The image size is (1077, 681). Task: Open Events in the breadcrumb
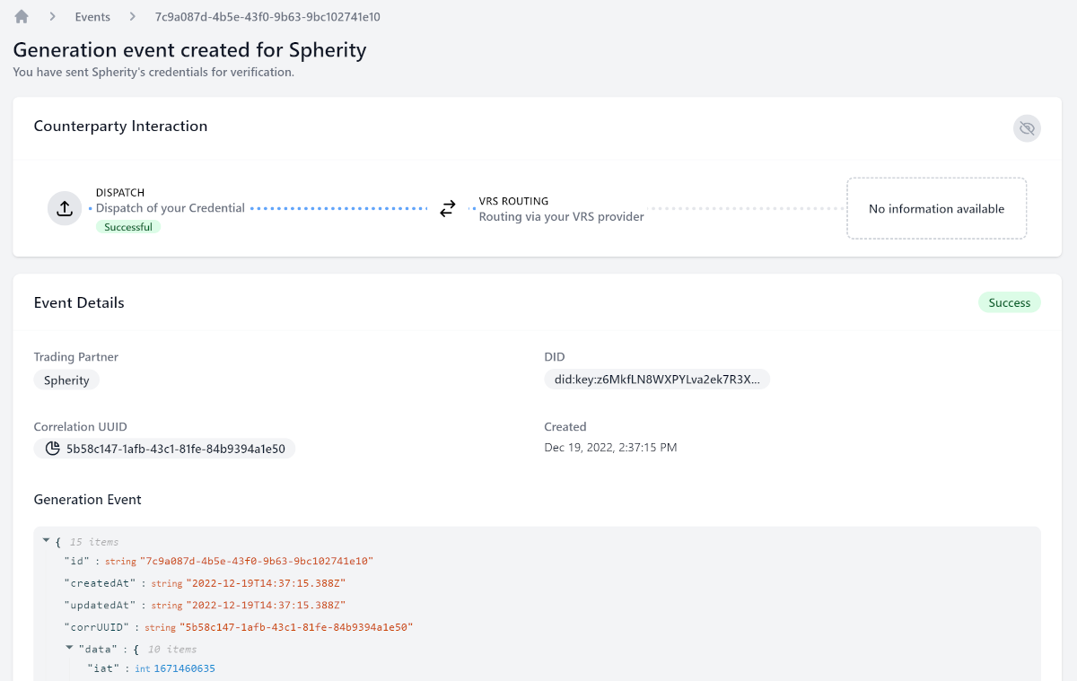click(92, 17)
